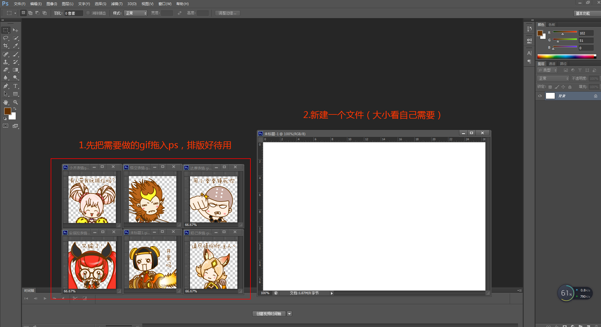Select the Lasso tool
Viewport: 601px width, 327px height.
pyautogui.click(x=6, y=38)
